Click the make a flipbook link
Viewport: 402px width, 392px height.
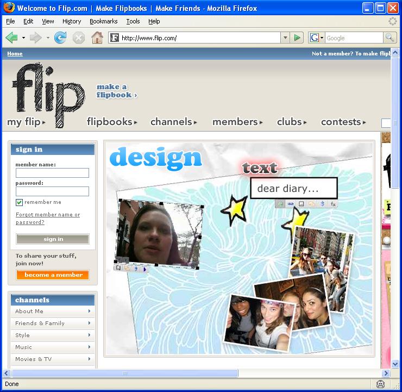click(x=117, y=91)
